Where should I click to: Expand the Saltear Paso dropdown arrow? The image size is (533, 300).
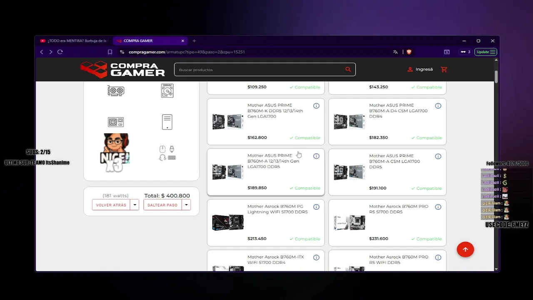(x=186, y=205)
